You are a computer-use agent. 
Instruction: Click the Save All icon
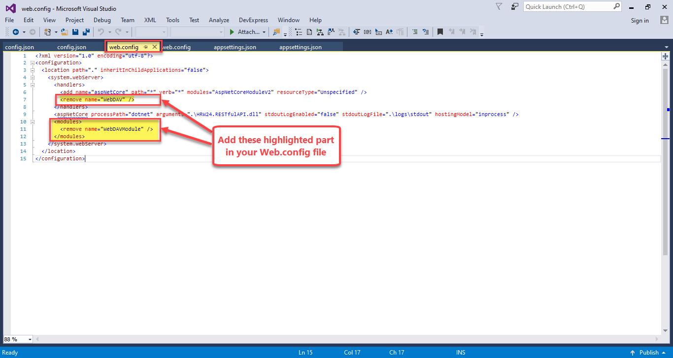pyautogui.click(x=86, y=31)
